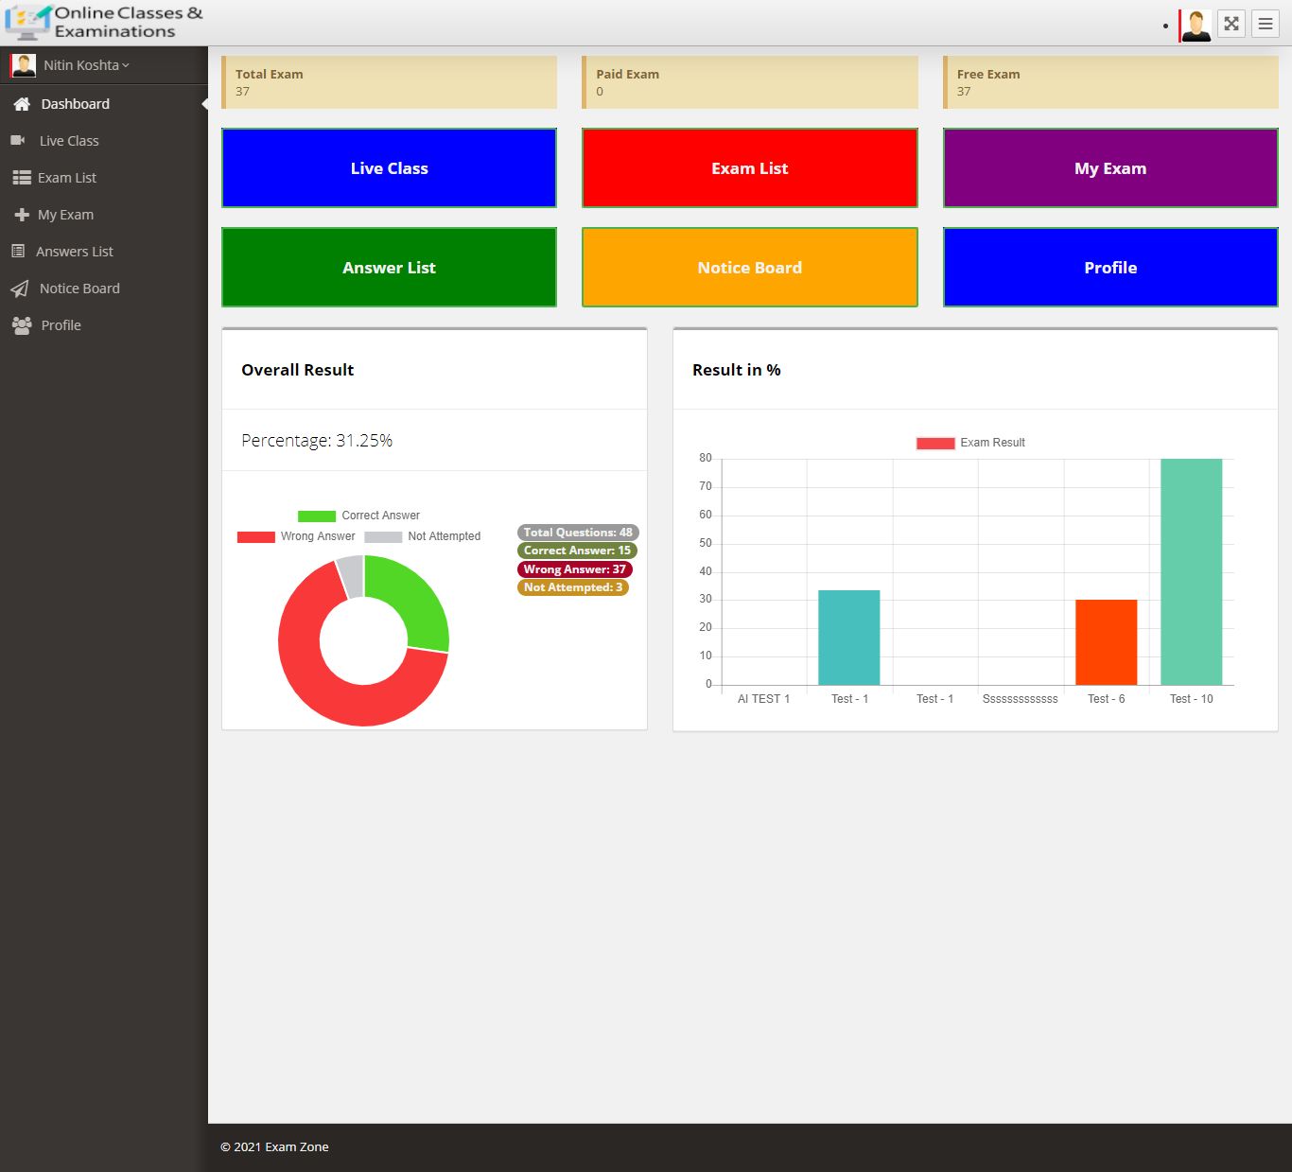
Task: Click the Notice Board paper plane icon
Action: click(19, 289)
